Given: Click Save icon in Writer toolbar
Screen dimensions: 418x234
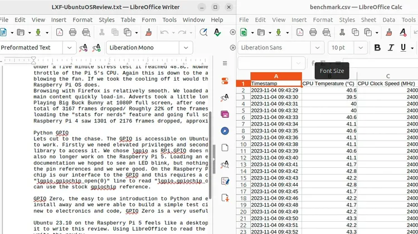Looking at the screenshot, I should (38, 32).
